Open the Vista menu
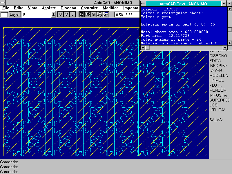The height and width of the screenshot is (174, 232). point(32,8)
